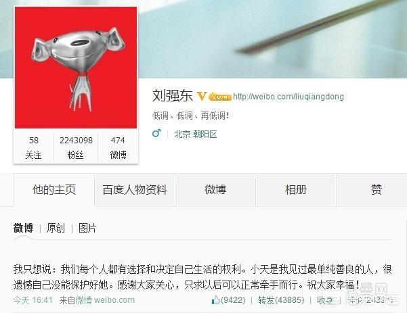
Task: Open the 百度人物资料 tab
Action: tap(135, 190)
